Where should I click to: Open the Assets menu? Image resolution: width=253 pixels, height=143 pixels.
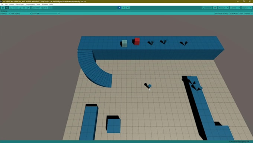[12, 4]
